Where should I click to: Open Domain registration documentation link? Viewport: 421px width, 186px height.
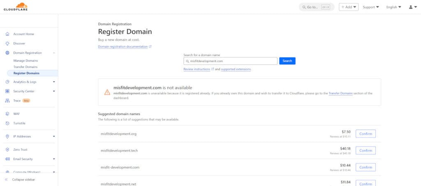123,47
